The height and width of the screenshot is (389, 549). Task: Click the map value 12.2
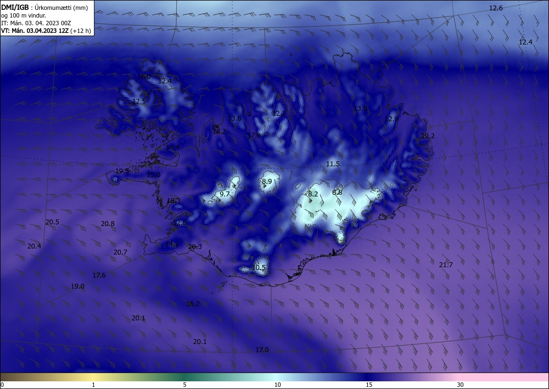(x=279, y=114)
